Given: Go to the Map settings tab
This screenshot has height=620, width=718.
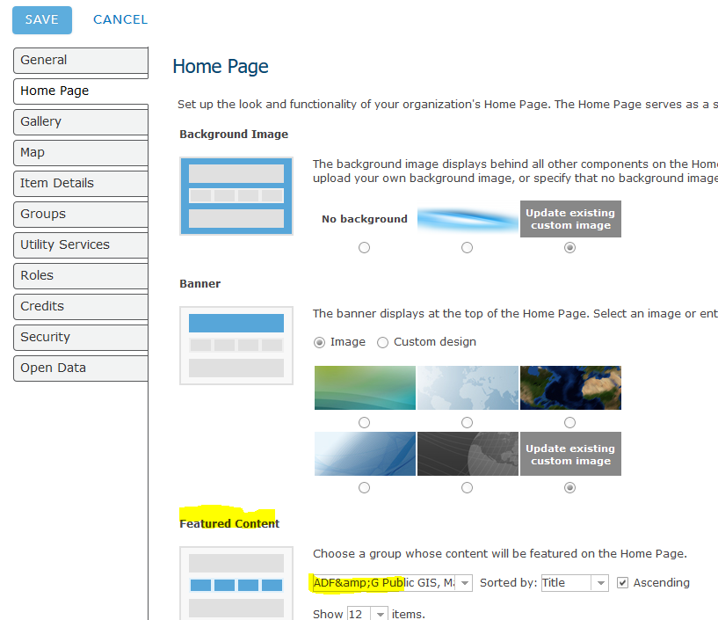Looking at the screenshot, I should coord(81,152).
